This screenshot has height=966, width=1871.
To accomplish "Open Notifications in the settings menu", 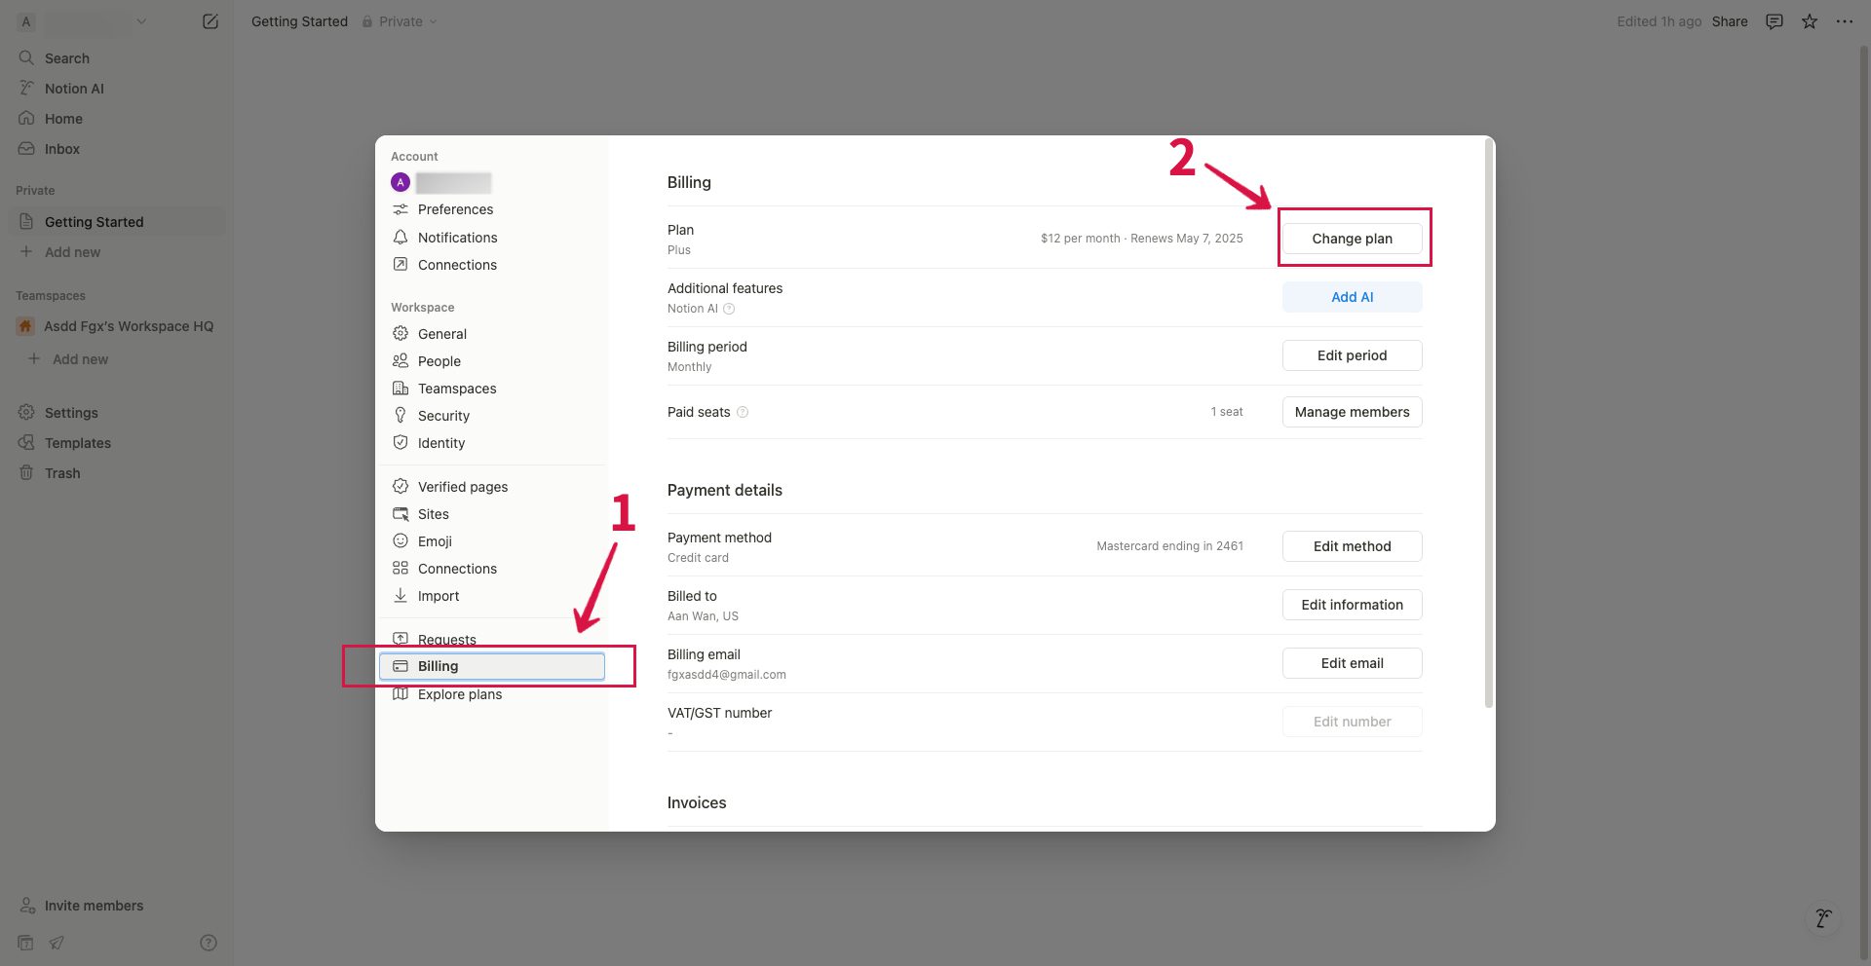I will coord(492,238).
